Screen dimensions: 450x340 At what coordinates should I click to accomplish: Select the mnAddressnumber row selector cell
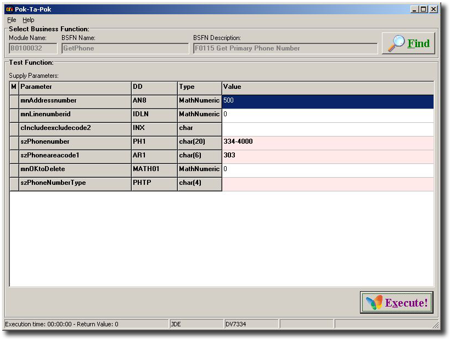[x=14, y=102]
